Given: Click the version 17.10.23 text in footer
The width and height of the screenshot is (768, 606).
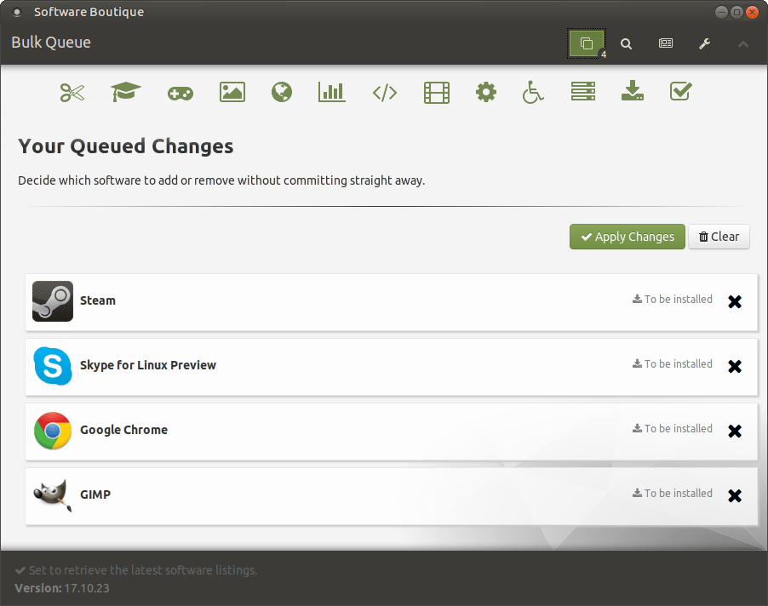Looking at the screenshot, I should pyautogui.click(x=62, y=588).
